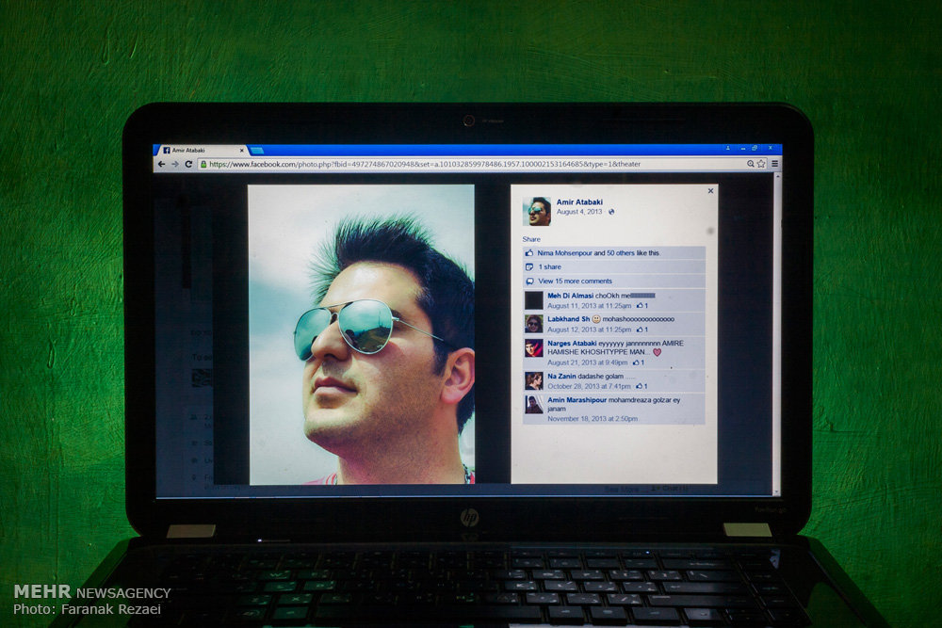Click the Chrome user profile button
942x628 pixels.
pos(727,148)
